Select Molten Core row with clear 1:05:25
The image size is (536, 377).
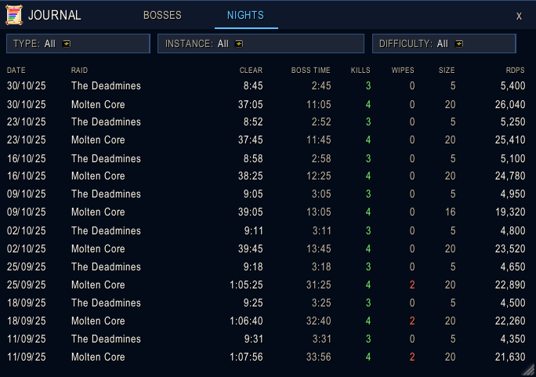266,285
